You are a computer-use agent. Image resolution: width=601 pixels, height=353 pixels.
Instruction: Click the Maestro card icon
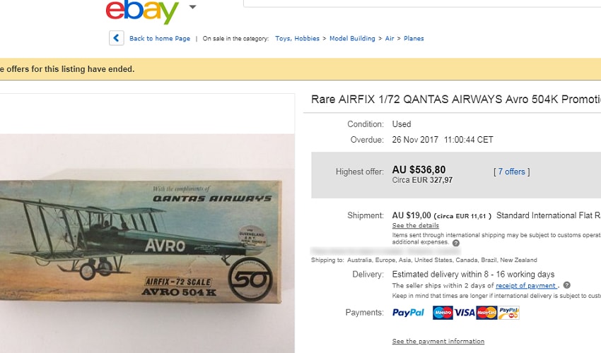[x=443, y=313]
